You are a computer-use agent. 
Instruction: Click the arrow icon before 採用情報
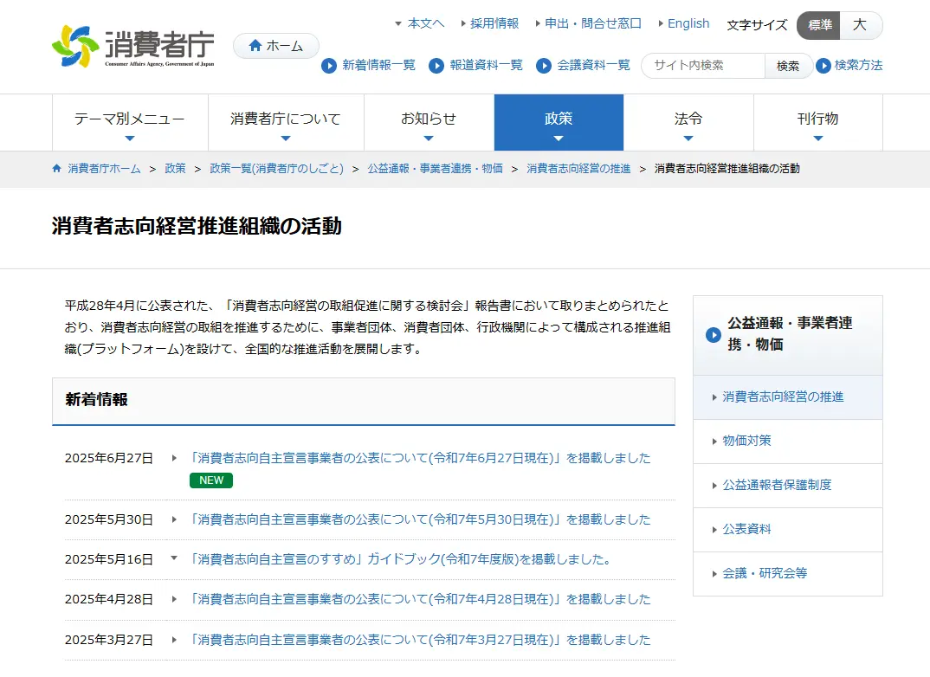463,23
